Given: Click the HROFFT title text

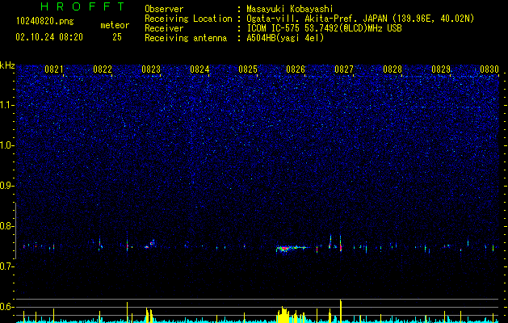Looking at the screenshot, I should tap(82, 6).
